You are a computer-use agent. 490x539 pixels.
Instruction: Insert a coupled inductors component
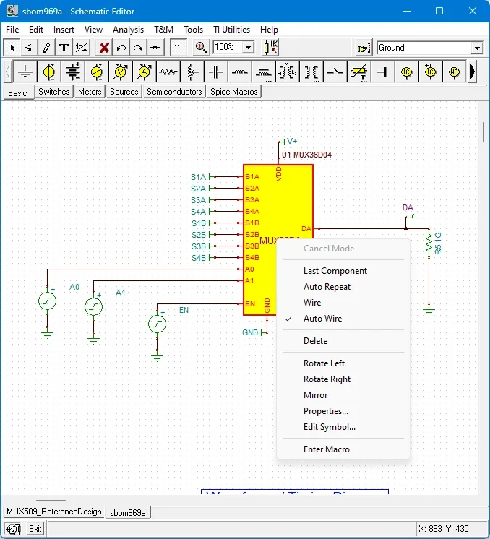click(x=263, y=72)
